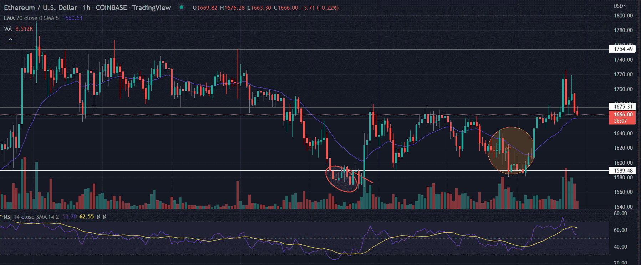Screen dimensions: 641x265
Task: Click the 80.00 level on the RSI axis
Action: (x=620, y=213)
